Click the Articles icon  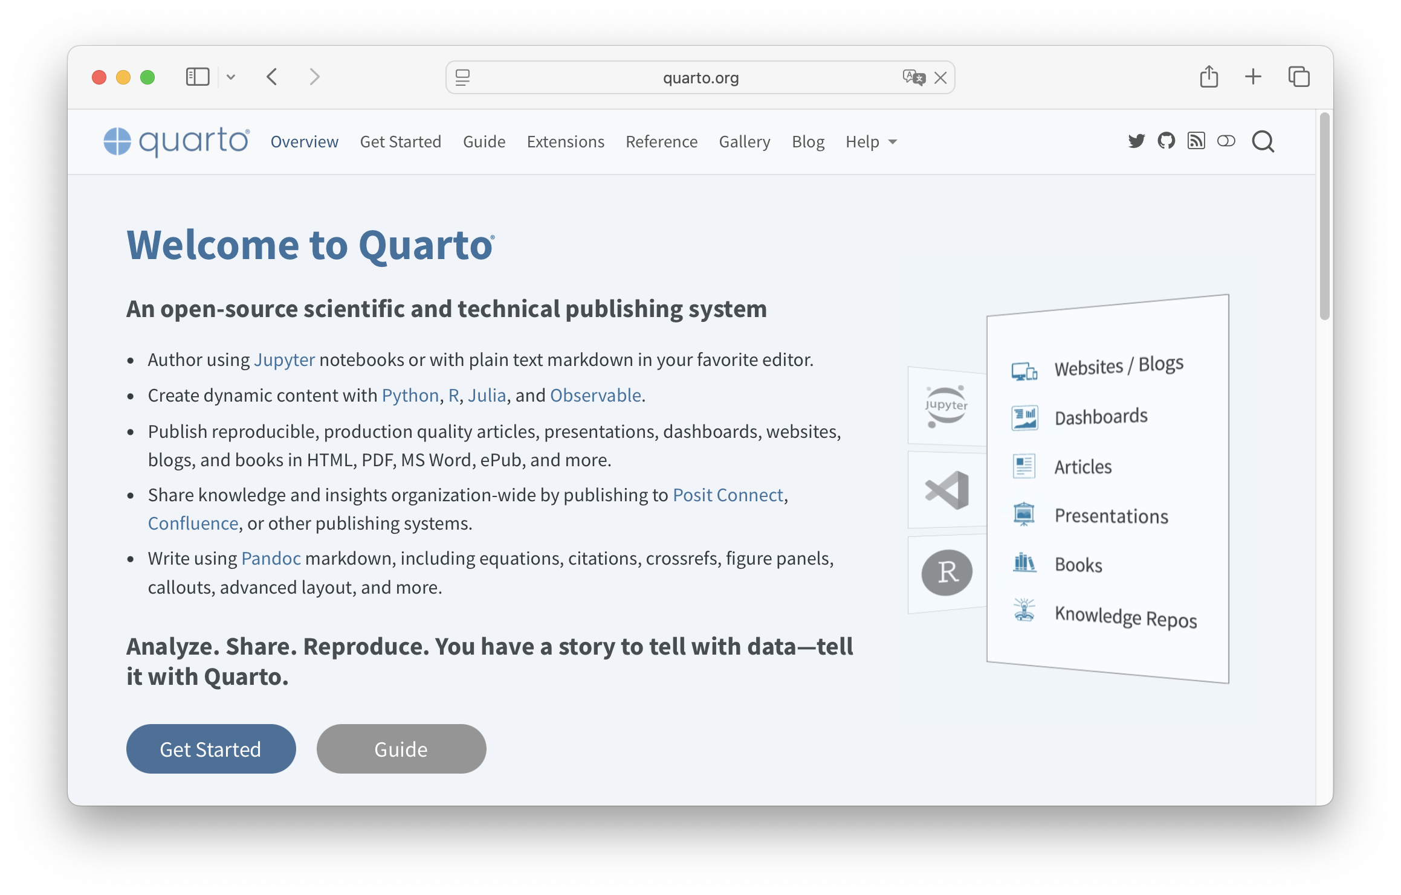coord(1024,466)
